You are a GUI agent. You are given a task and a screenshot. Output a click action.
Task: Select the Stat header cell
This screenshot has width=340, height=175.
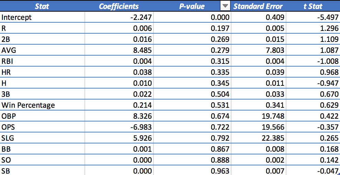(x=42, y=6)
